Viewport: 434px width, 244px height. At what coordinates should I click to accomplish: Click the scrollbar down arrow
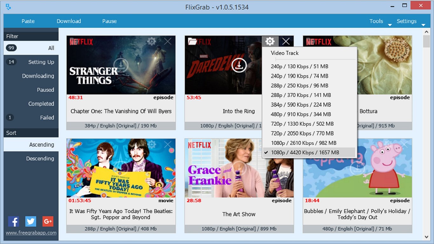[427, 236]
